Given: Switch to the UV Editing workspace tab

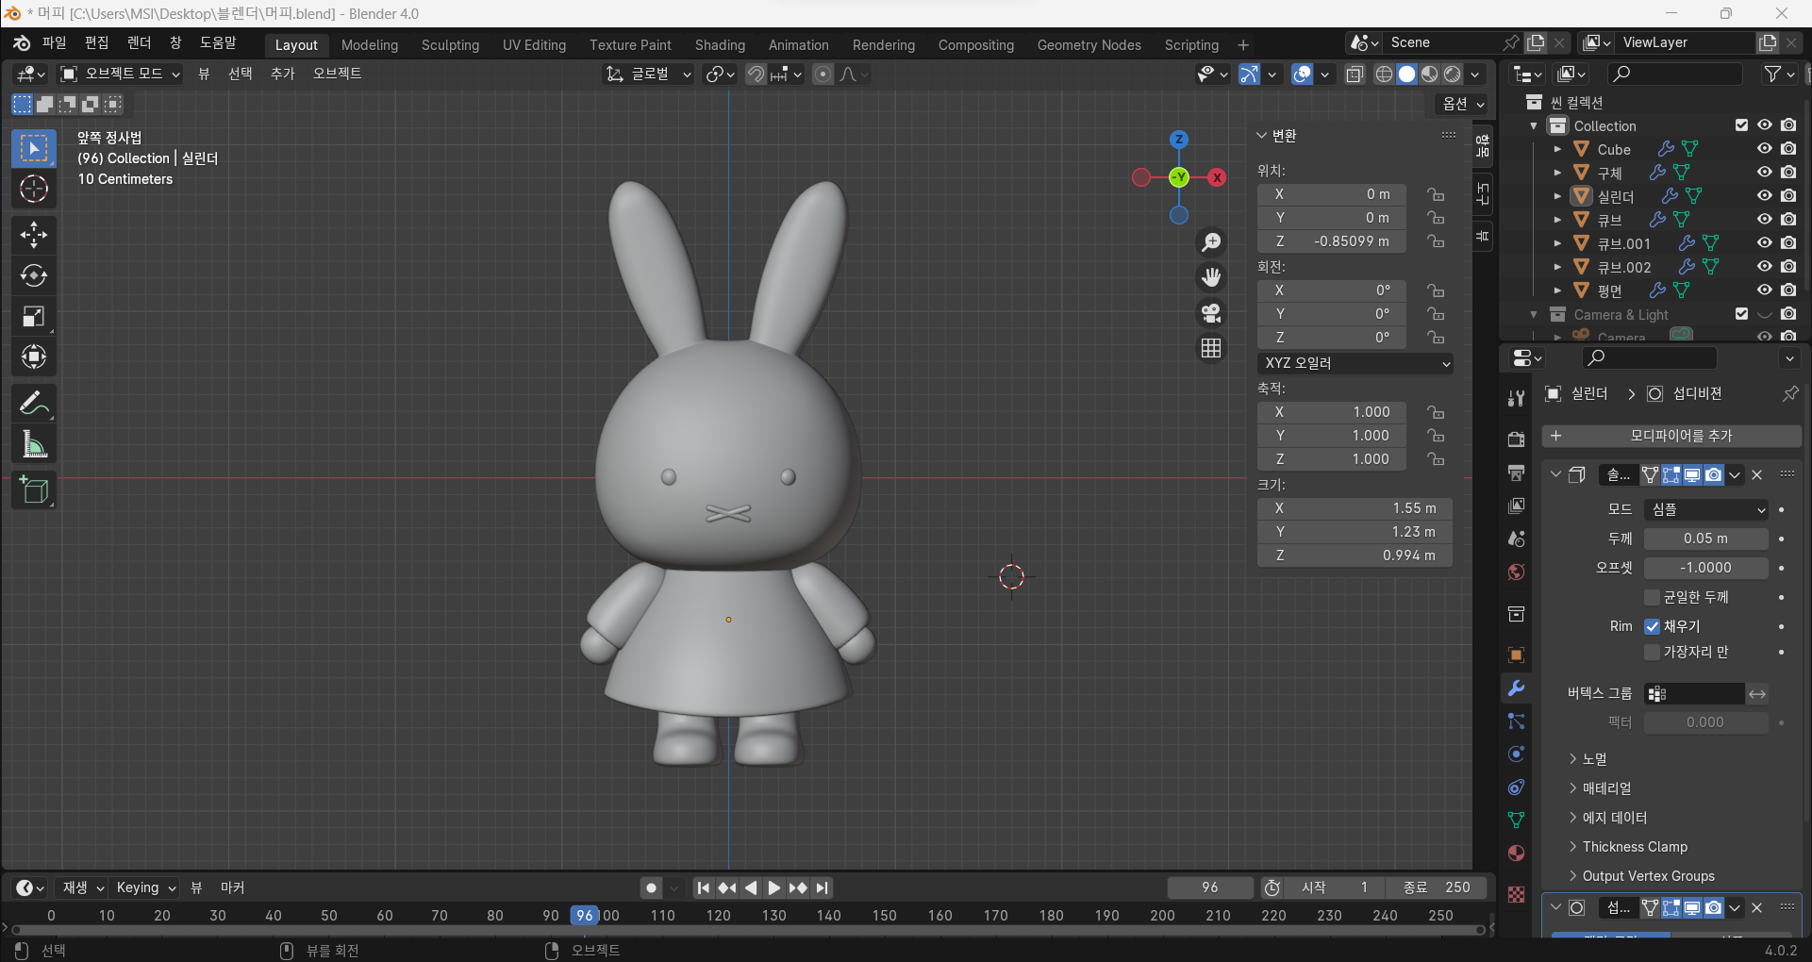Looking at the screenshot, I should coord(534,45).
